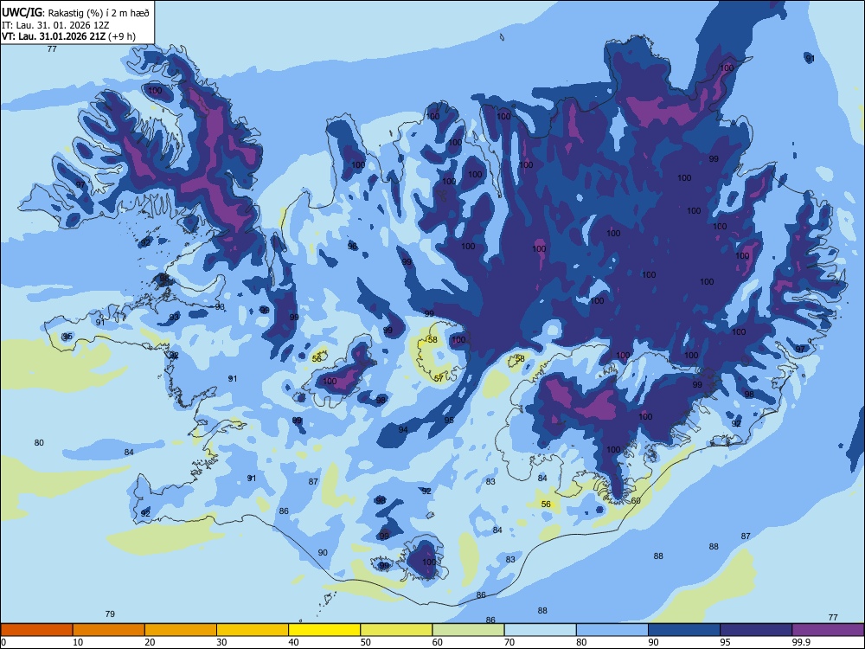Click the orange 10–20 legend swatch

(x=109, y=630)
